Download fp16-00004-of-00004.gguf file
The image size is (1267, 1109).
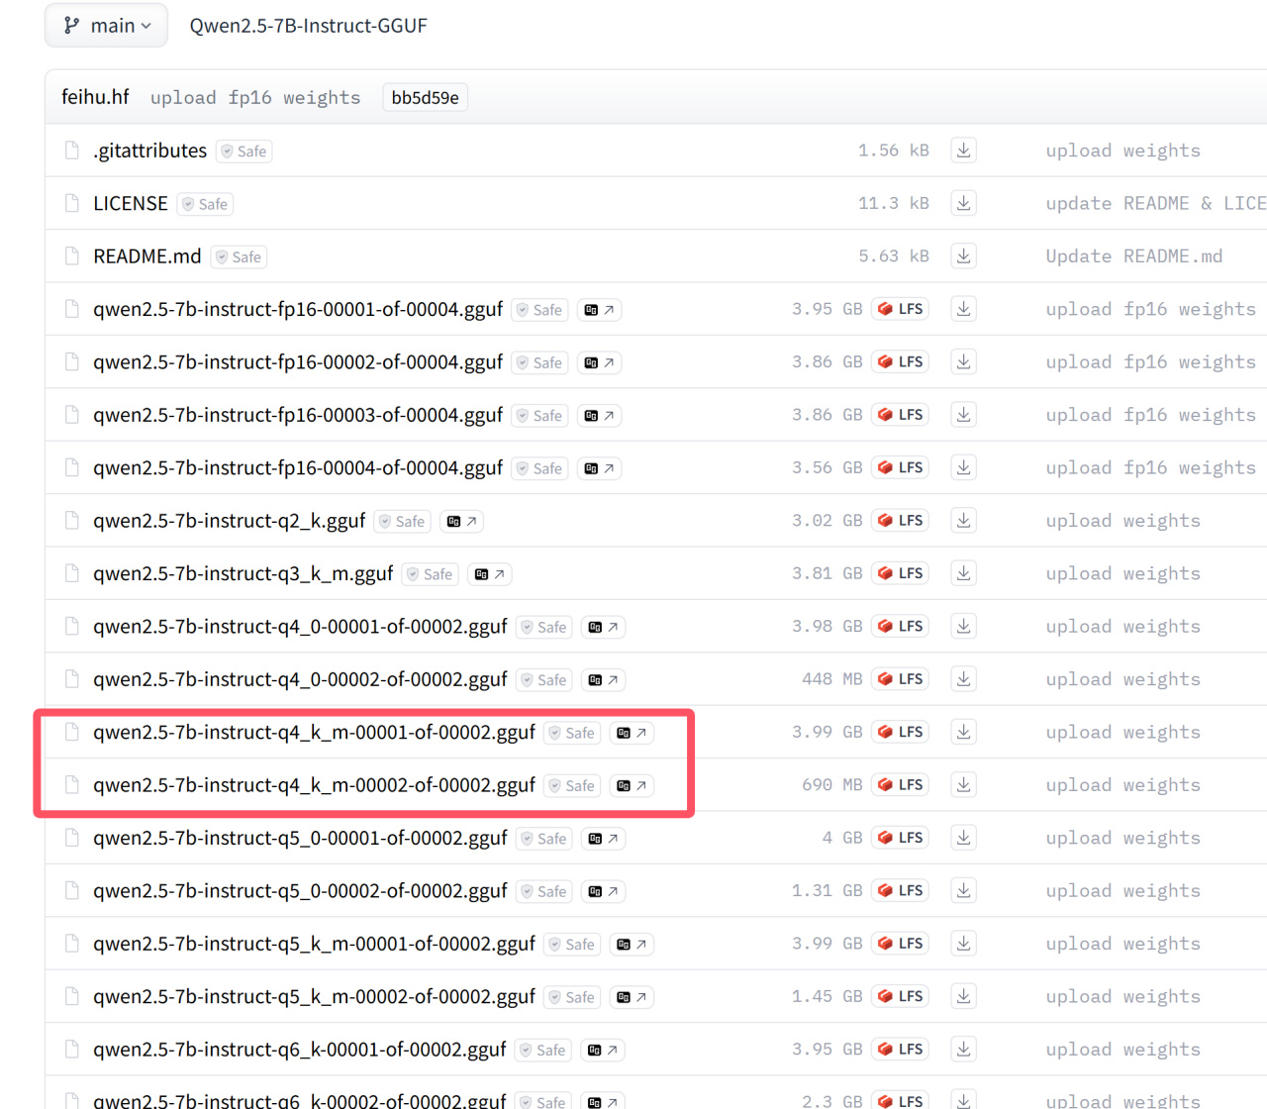[963, 467]
